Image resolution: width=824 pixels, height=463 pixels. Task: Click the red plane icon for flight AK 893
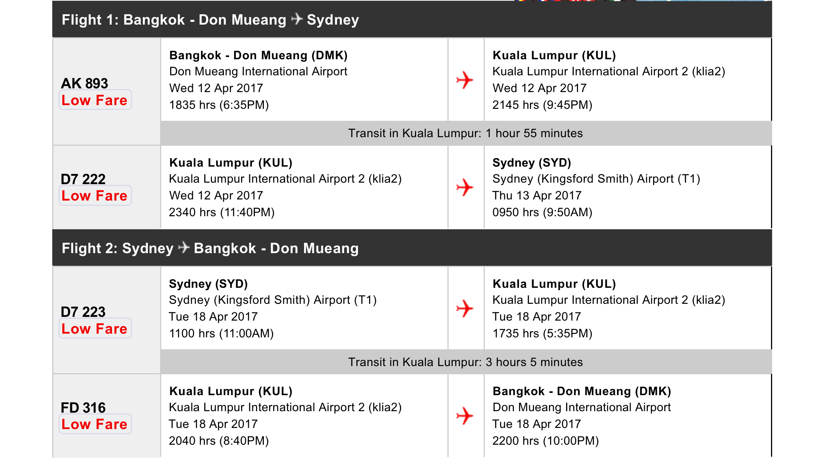point(465,80)
